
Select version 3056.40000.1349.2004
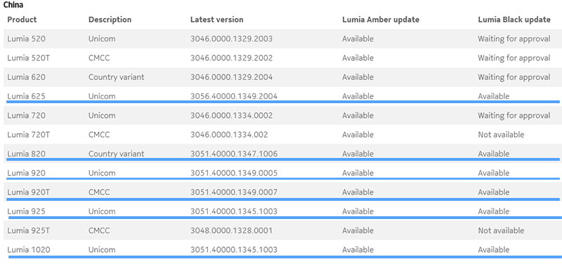tap(234, 96)
